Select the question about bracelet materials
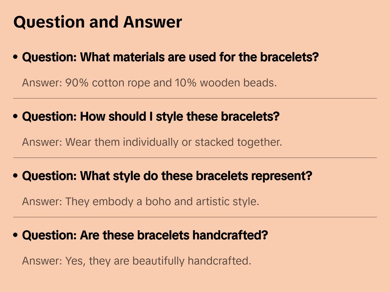390x292 pixels. (170, 57)
